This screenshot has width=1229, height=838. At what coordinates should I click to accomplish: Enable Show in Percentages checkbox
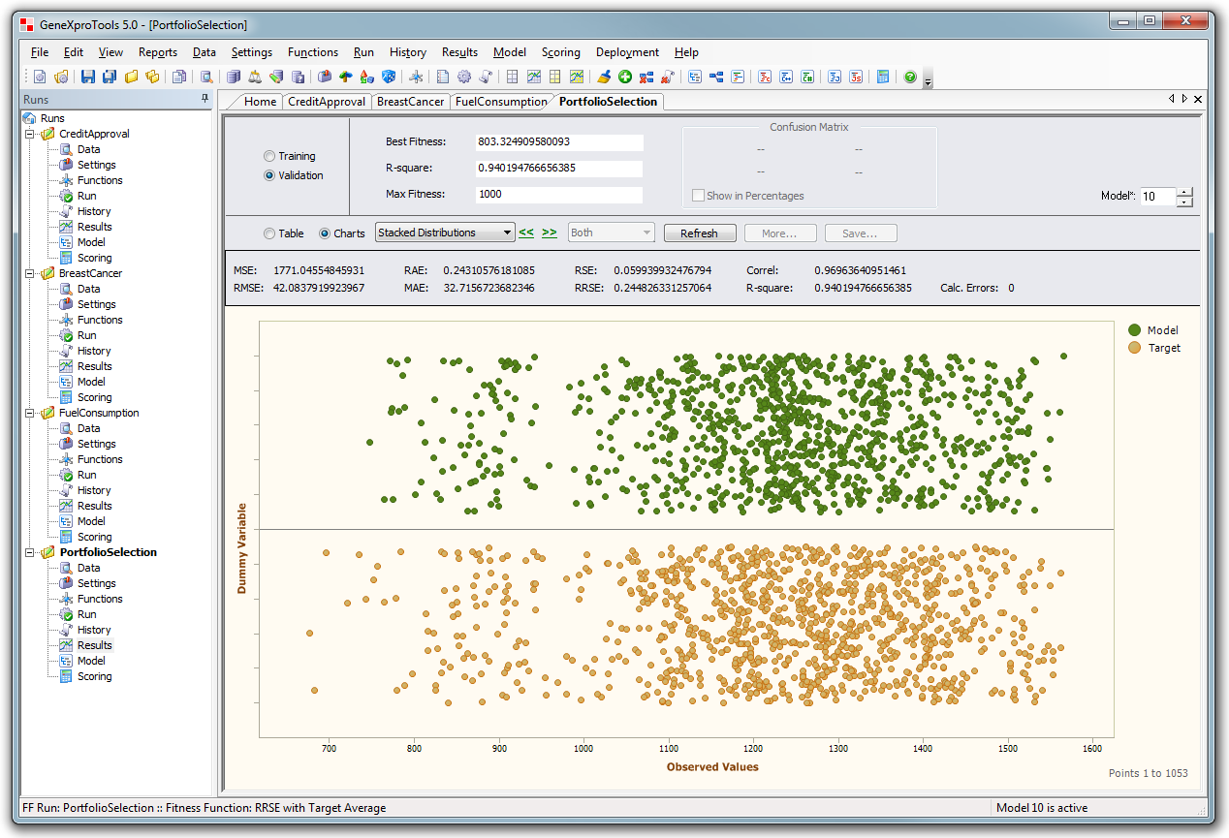[x=699, y=196]
